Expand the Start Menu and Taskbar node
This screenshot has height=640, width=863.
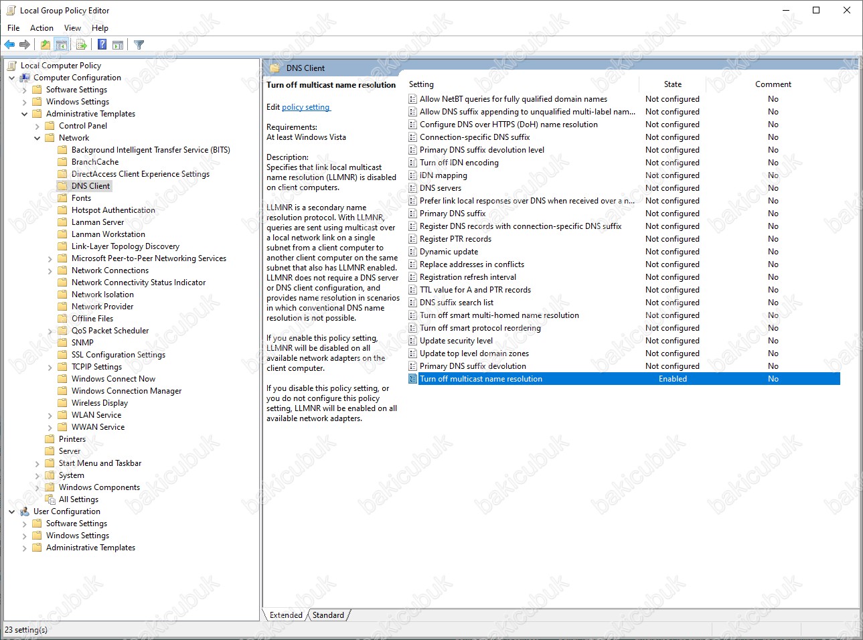[x=37, y=463]
